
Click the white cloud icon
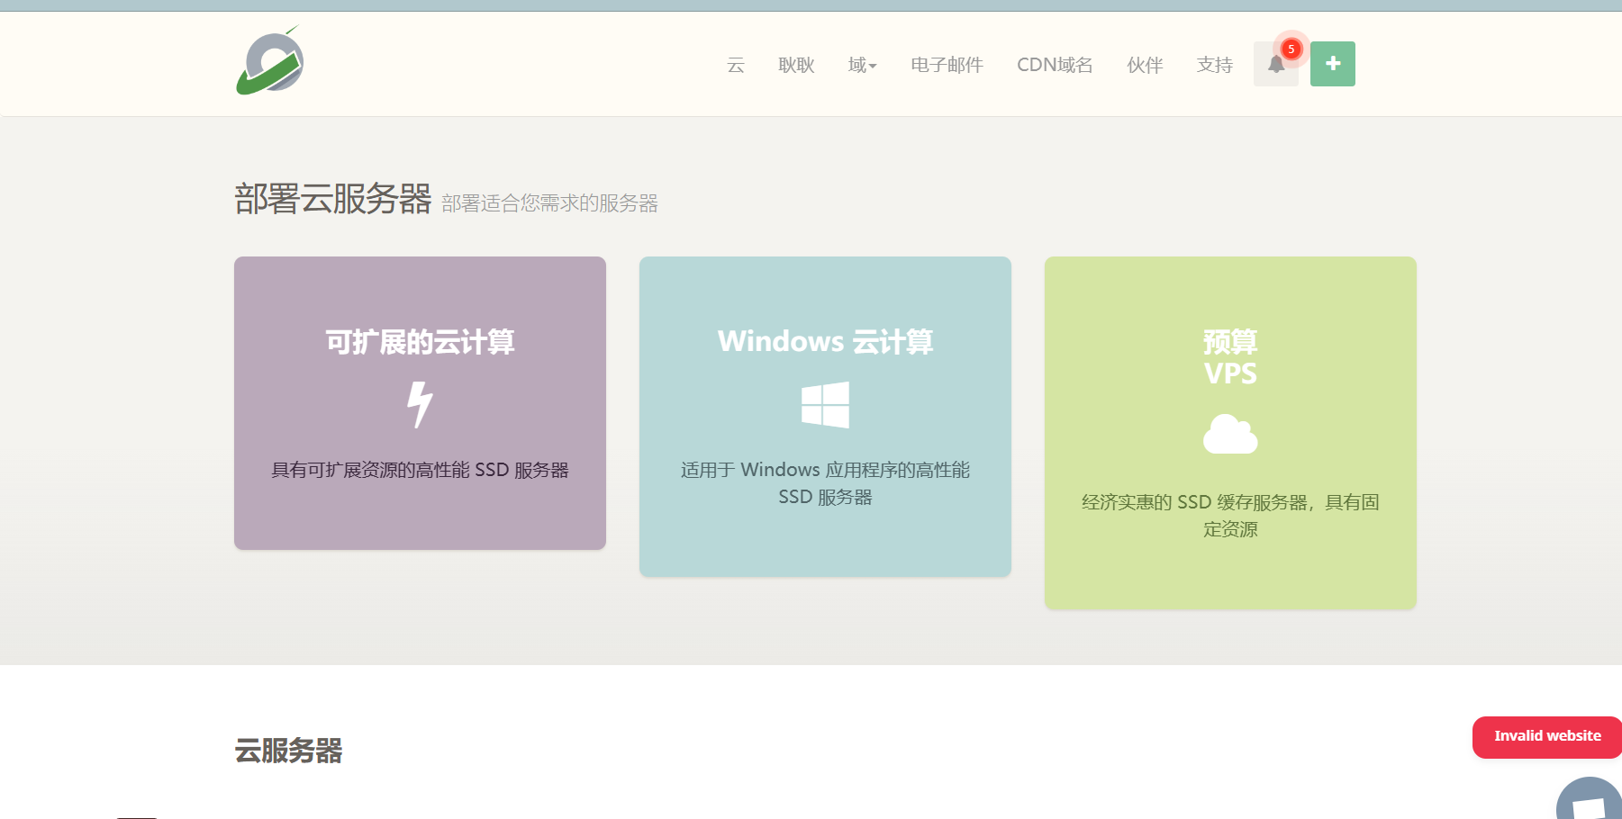click(1229, 435)
